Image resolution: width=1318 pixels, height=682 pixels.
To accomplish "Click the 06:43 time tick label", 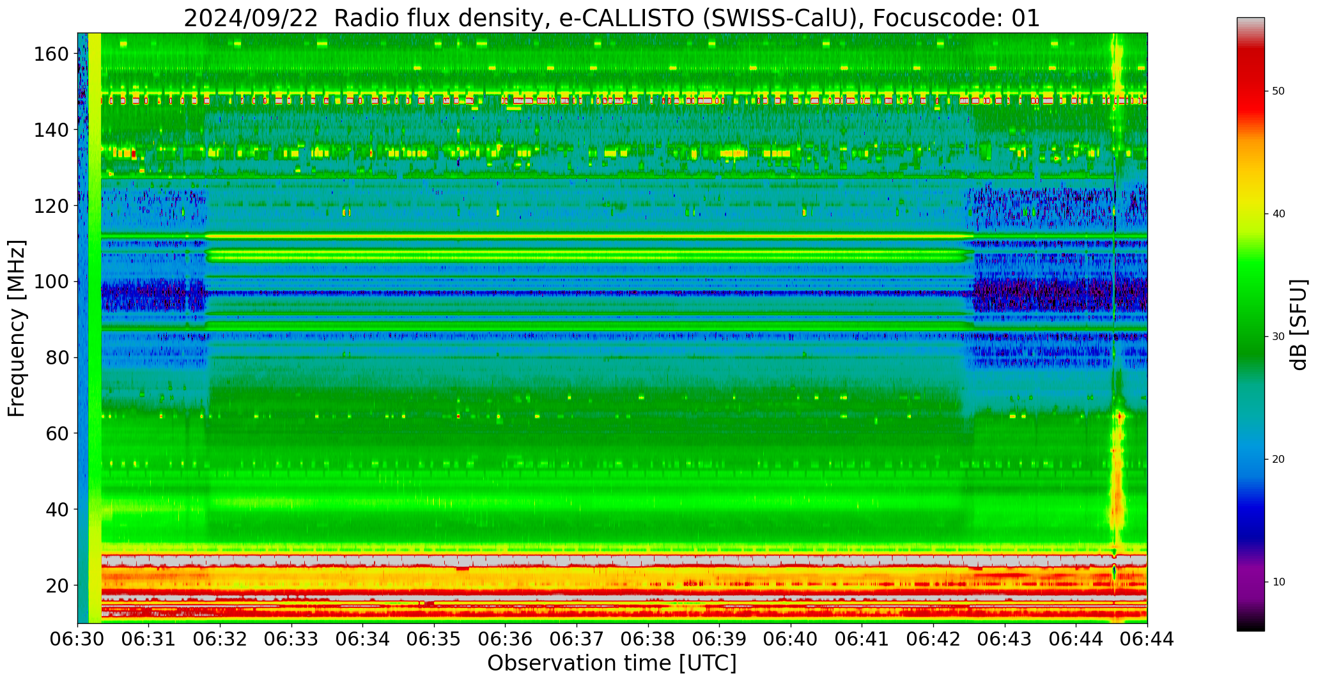I will coord(1005,639).
